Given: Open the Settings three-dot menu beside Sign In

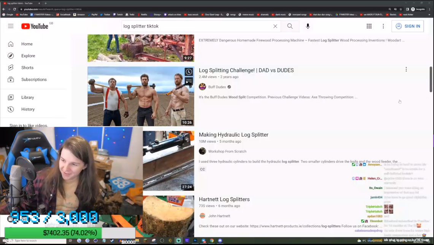Looking at the screenshot, I should tap(383, 26).
